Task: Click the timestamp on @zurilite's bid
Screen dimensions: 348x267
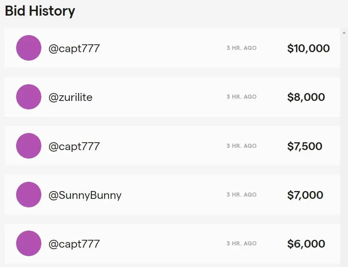Action: (x=241, y=97)
